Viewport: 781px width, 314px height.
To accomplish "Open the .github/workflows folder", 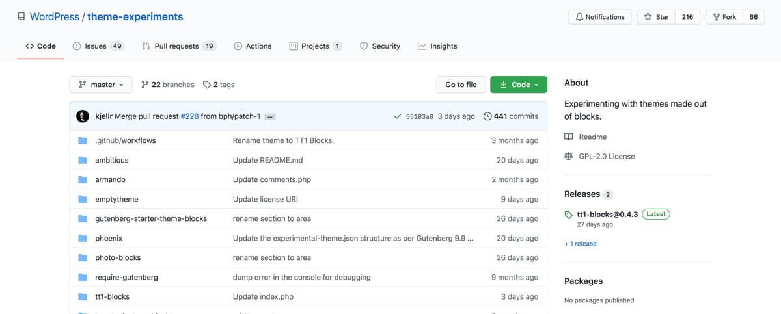I will [x=126, y=140].
